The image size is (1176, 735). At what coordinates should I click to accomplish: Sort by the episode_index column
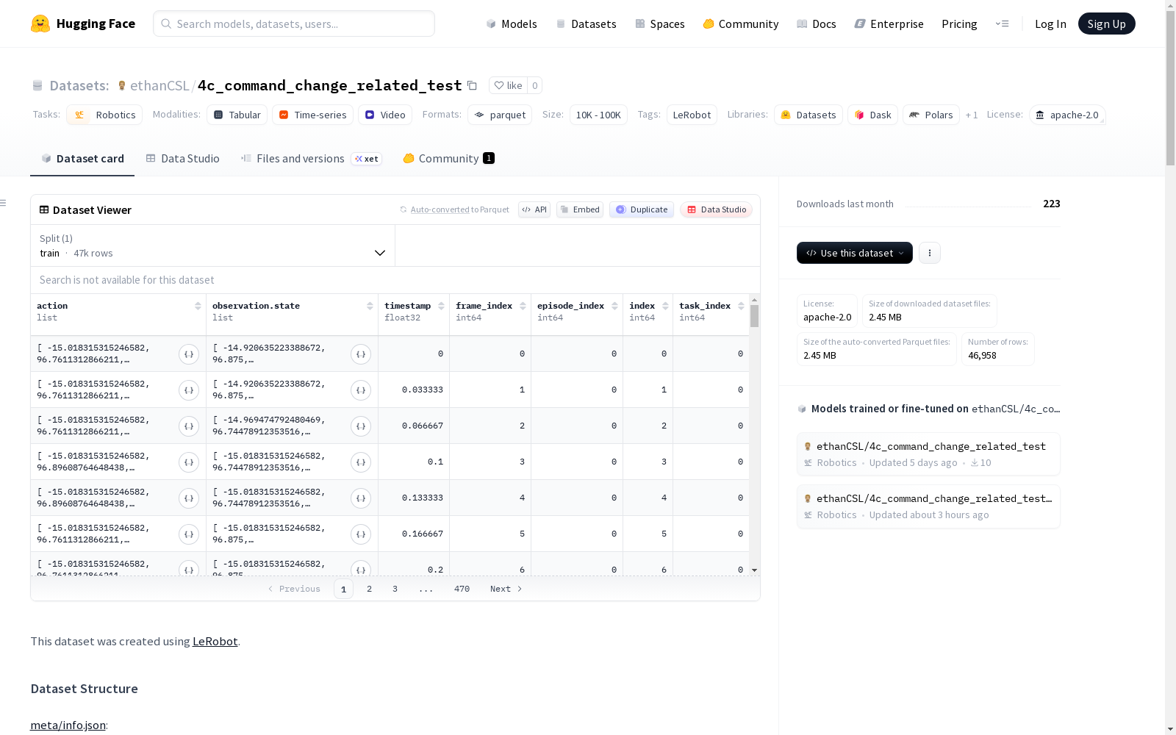(x=614, y=306)
